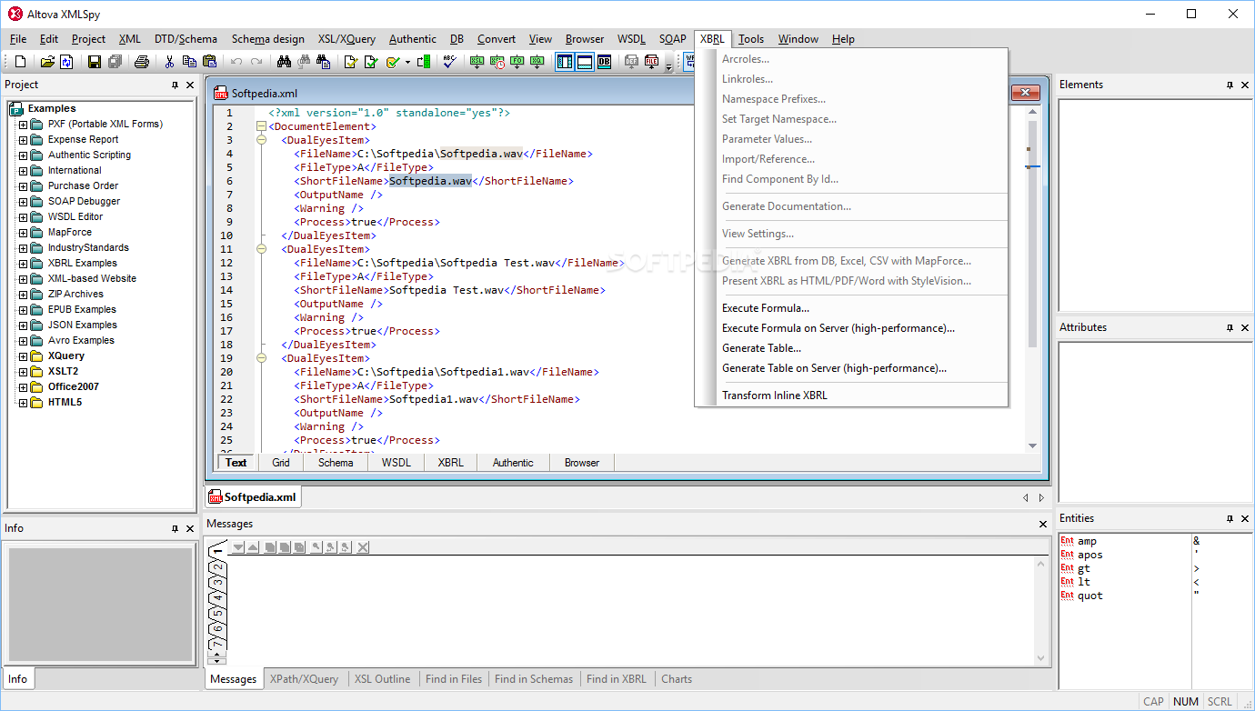
Task: Click editor scrollbar down arrow
Action: pyautogui.click(x=1032, y=446)
